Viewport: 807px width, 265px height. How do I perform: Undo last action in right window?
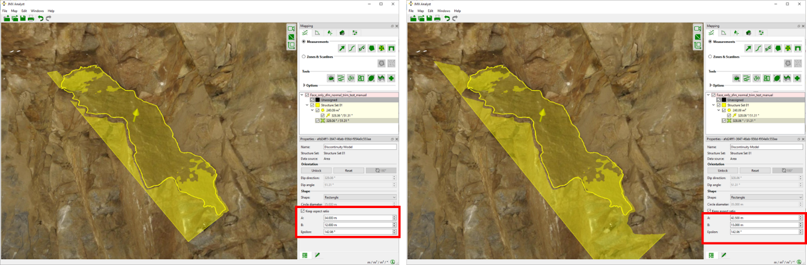click(x=447, y=18)
